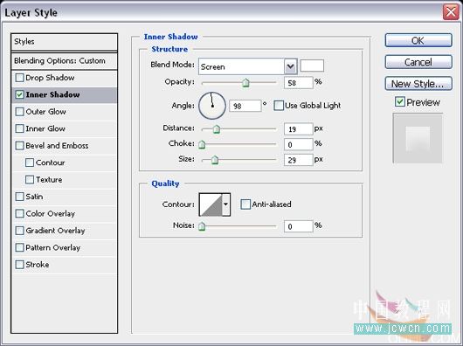Screen dimensions: 463x346
Task: Click the Size slider handle
Action: tap(215, 160)
